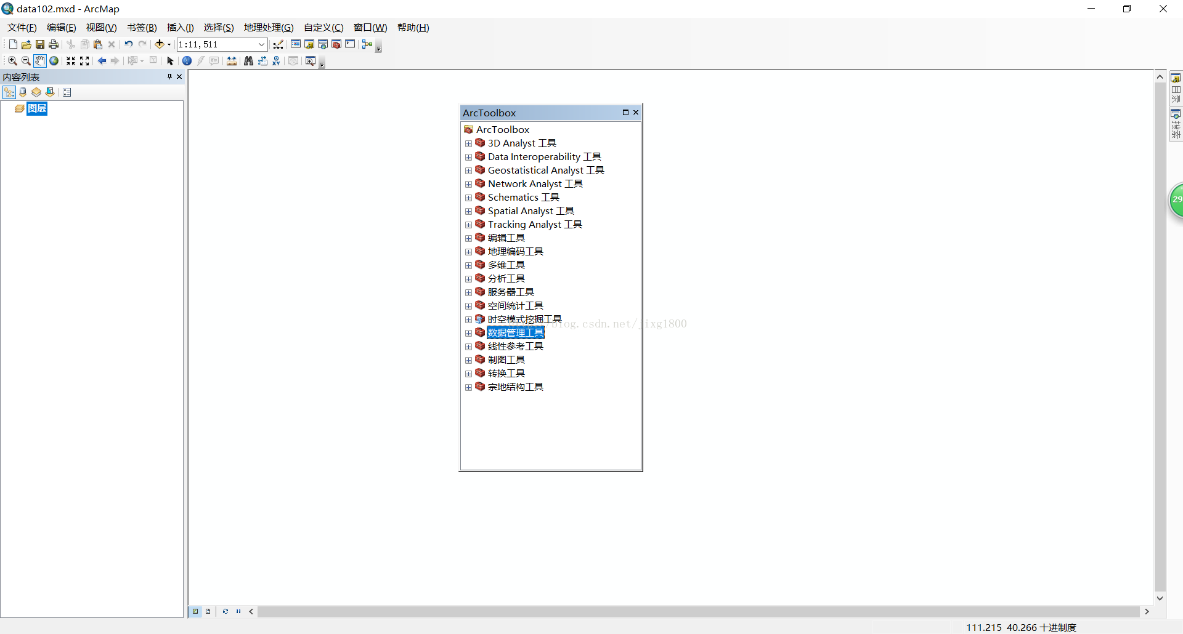The width and height of the screenshot is (1183, 634).
Task: Close the ArcToolbox window
Action: tap(636, 112)
